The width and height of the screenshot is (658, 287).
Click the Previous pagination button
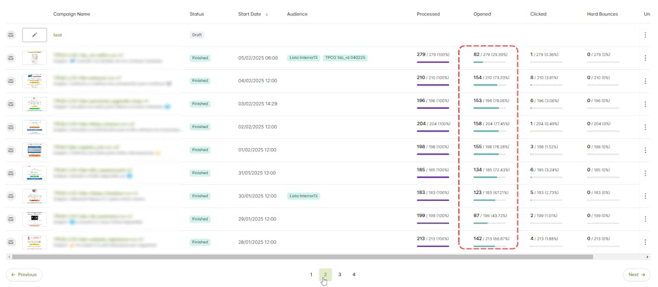coord(24,275)
